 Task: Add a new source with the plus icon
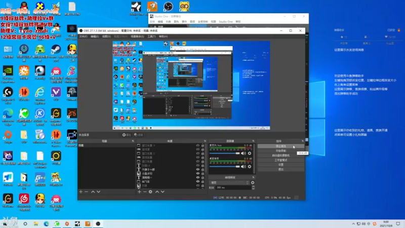click(x=139, y=192)
